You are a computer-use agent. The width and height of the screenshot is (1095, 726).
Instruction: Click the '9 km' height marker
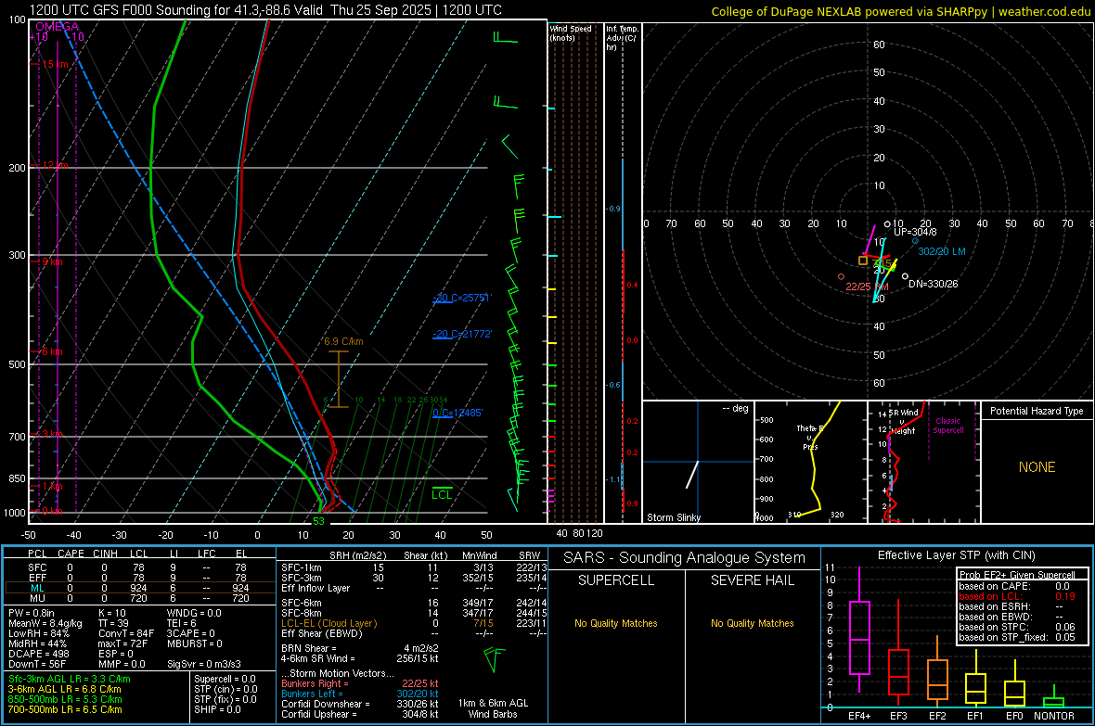pyautogui.click(x=52, y=261)
